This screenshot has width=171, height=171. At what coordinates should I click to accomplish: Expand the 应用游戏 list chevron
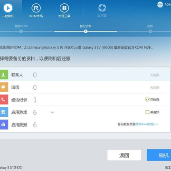(x=52, y=113)
